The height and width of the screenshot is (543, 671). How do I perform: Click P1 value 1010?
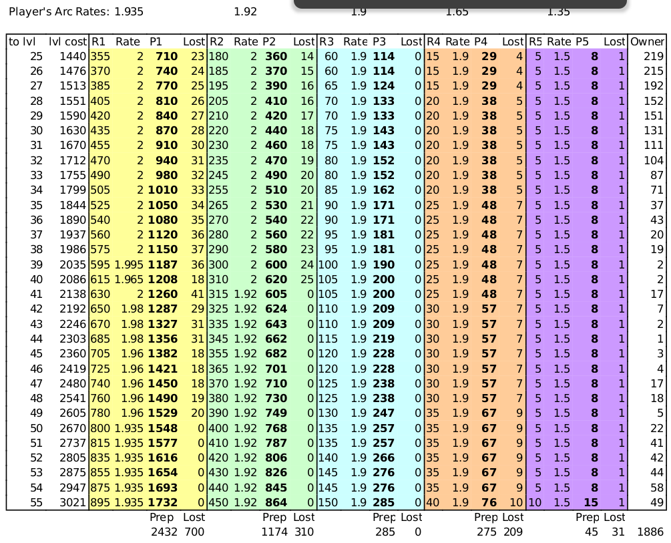163,190
